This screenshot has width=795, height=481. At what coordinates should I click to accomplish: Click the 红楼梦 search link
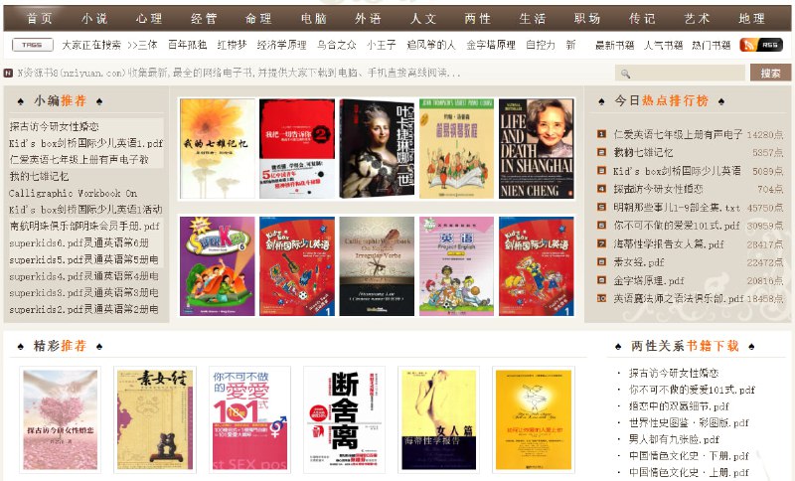point(232,45)
